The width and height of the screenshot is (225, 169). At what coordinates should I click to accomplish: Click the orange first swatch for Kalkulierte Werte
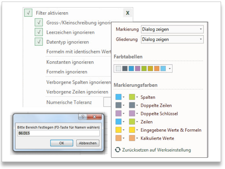118,138
